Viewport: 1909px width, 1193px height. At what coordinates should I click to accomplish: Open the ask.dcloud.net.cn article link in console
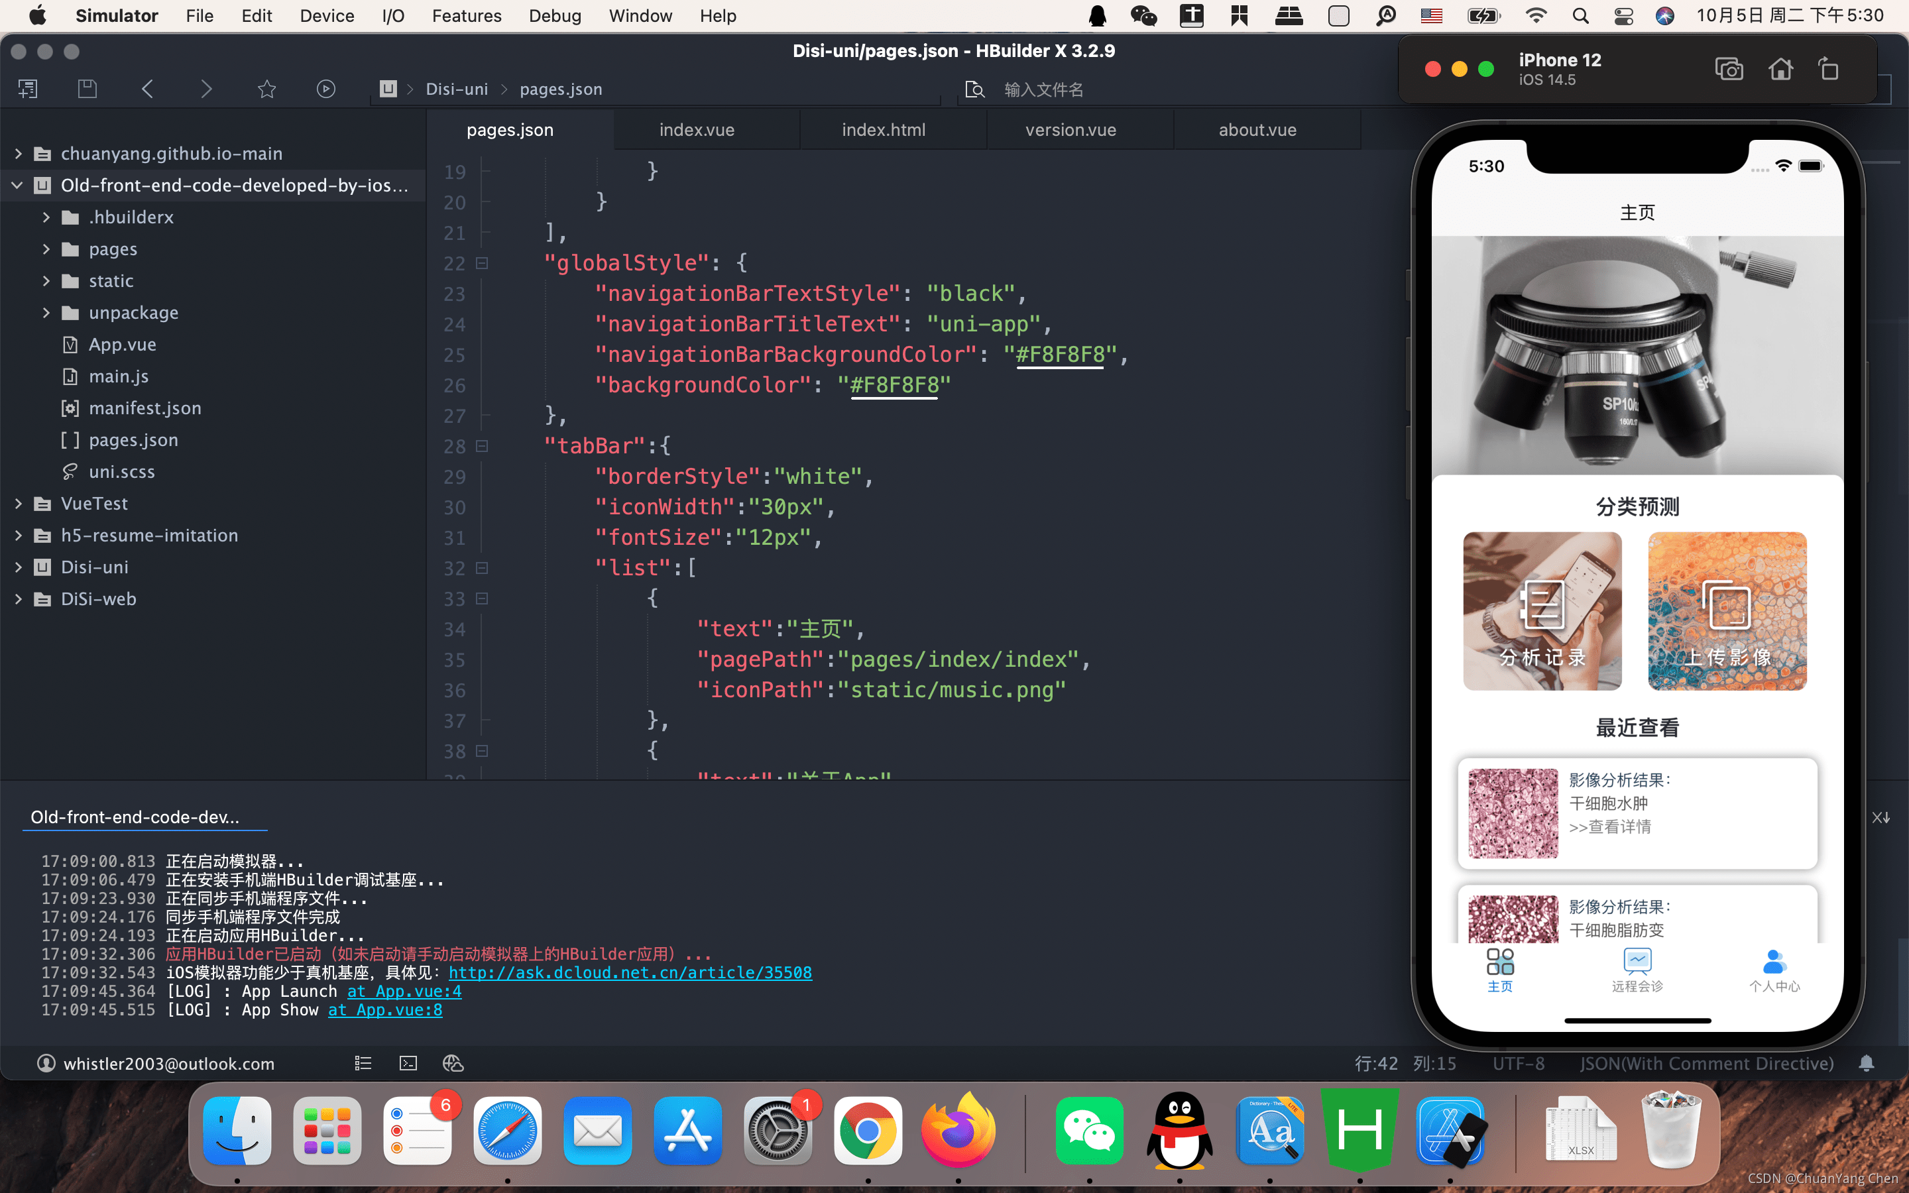coord(630,973)
